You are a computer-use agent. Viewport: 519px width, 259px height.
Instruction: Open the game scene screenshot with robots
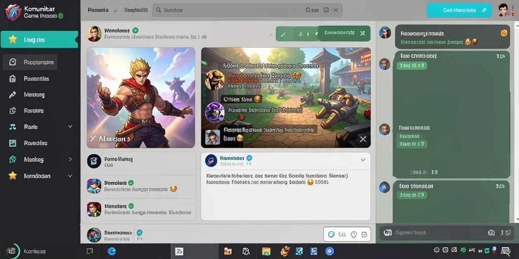point(286,98)
